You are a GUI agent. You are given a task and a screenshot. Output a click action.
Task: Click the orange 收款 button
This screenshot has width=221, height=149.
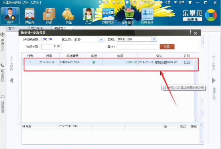tap(167, 47)
